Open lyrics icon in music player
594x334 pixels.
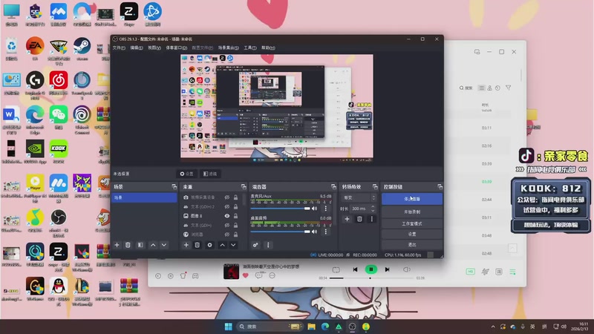pos(499,272)
